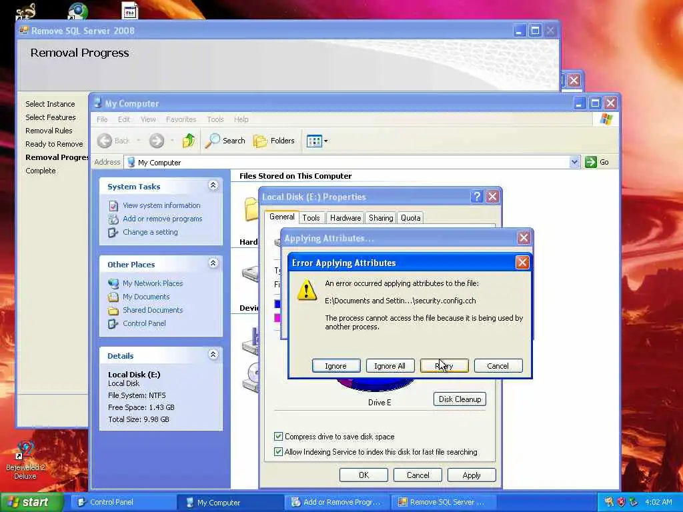683x512 pixels.
Task: Click the Retry button
Action: tap(444, 366)
